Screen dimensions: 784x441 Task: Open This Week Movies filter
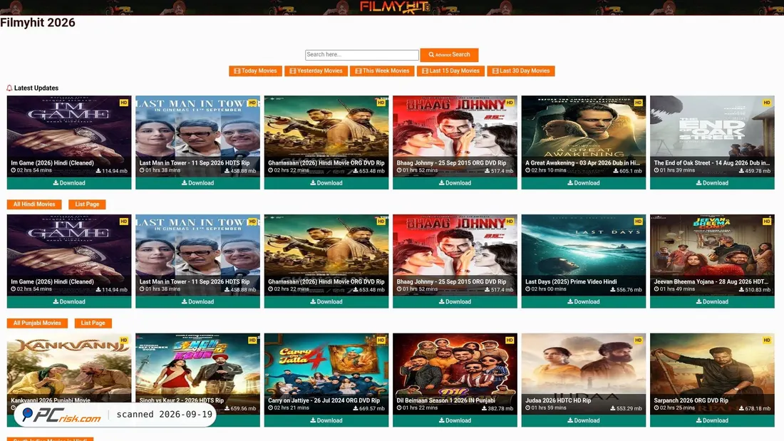pos(382,71)
